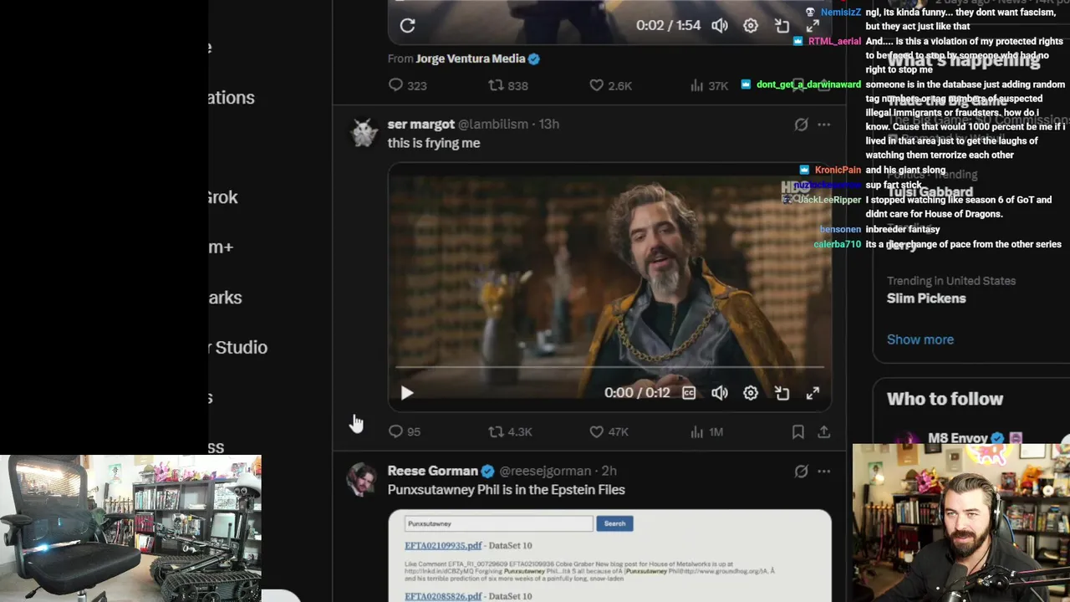Open Notifications in the left sidebar
Viewport: 1070px width, 602px height.
232,98
